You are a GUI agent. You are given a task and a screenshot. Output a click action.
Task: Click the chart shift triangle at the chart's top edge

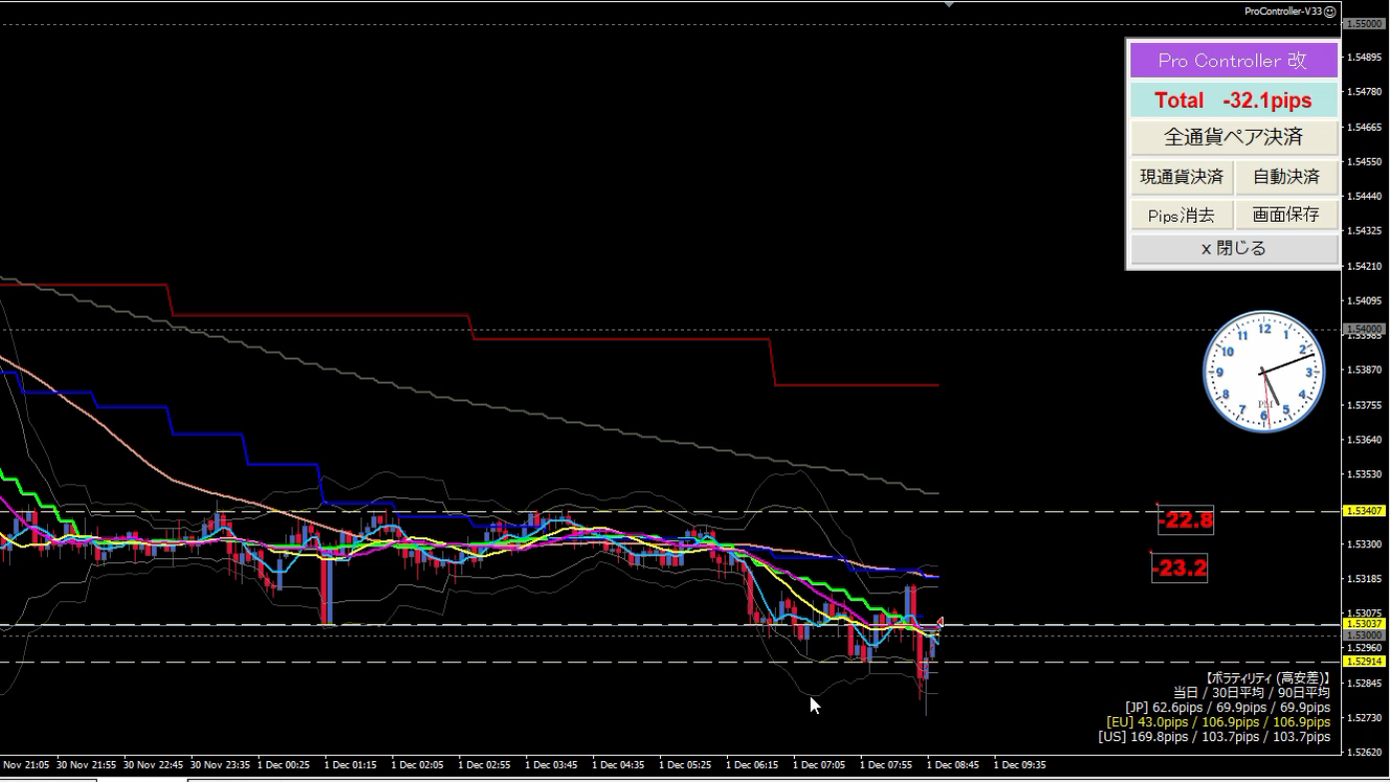click(x=950, y=5)
